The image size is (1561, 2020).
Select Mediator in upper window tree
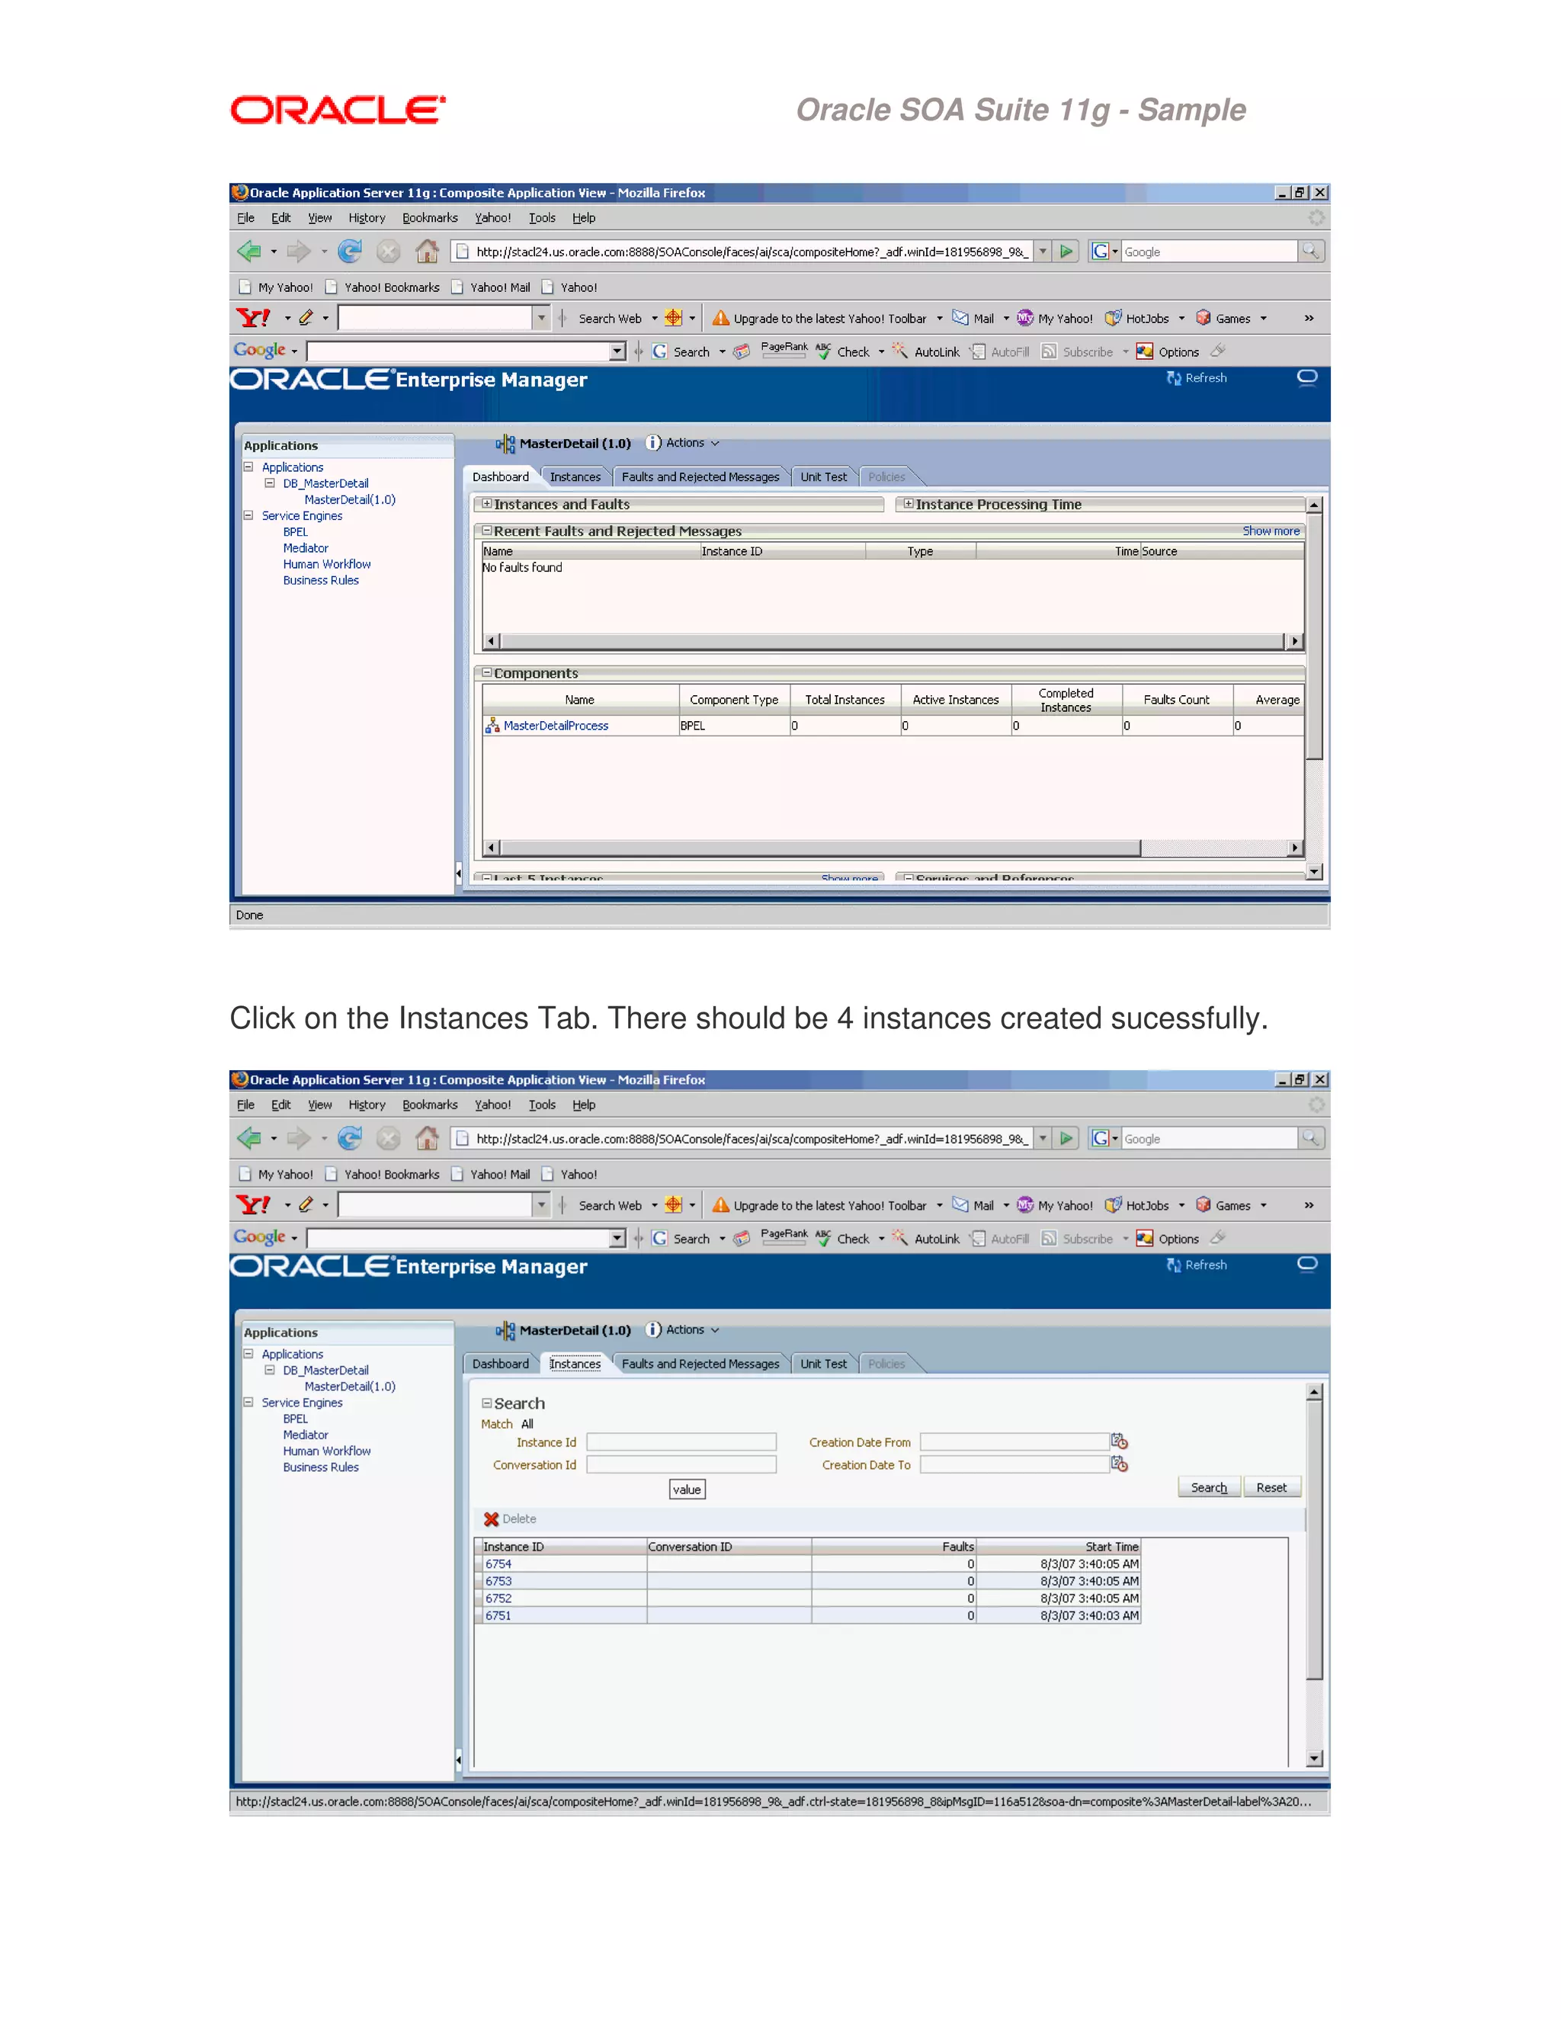[x=305, y=549]
